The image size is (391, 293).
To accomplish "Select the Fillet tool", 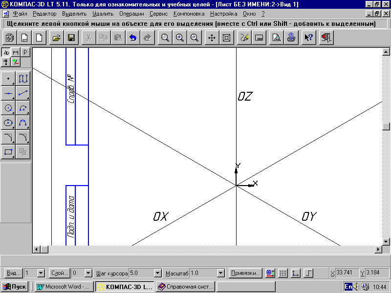I will [22, 137].
